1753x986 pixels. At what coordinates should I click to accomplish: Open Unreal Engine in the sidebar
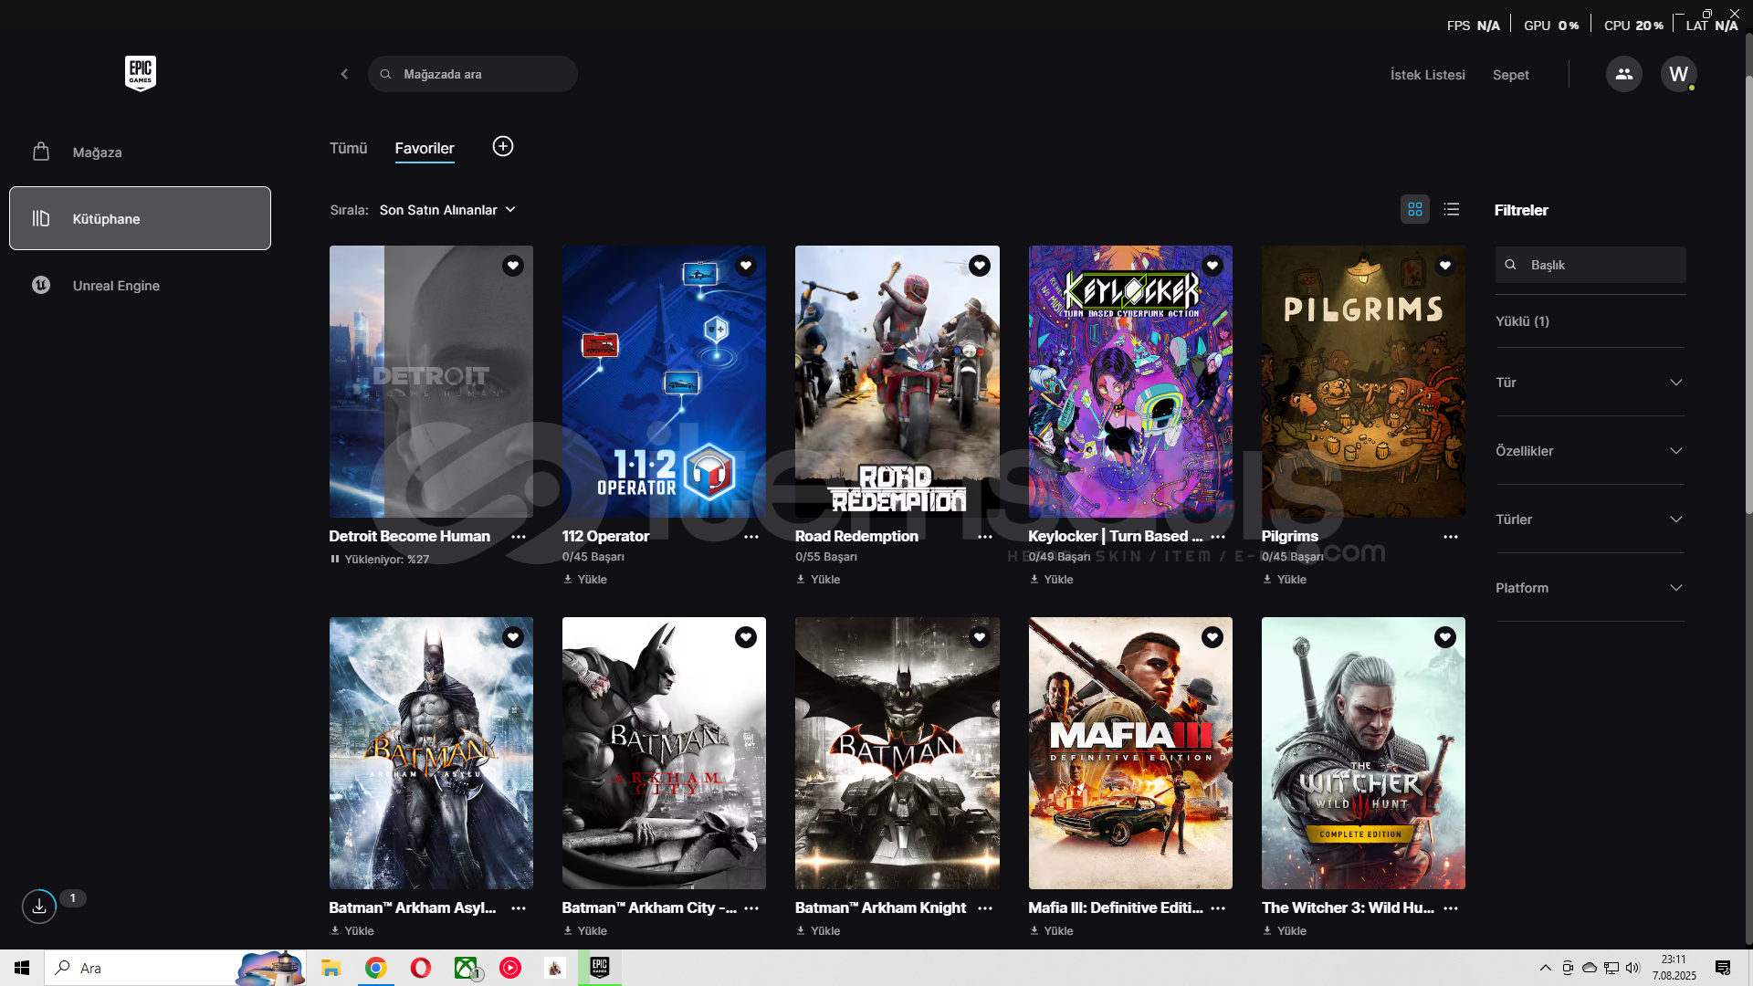pos(140,286)
